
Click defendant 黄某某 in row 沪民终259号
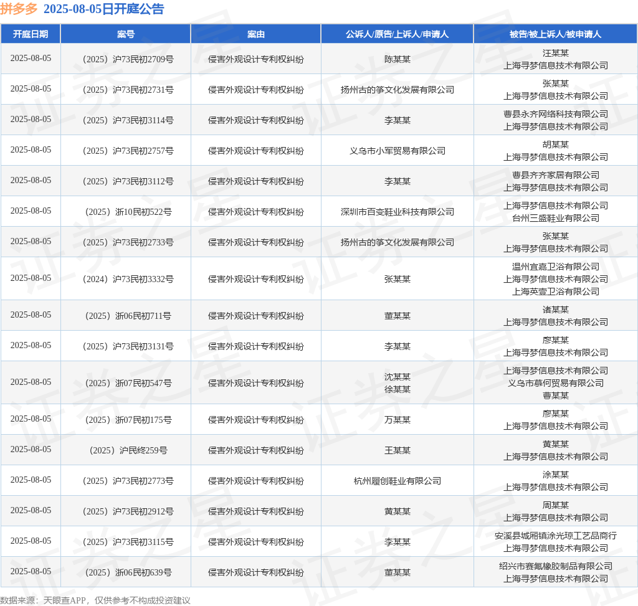[x=555, y=444]
